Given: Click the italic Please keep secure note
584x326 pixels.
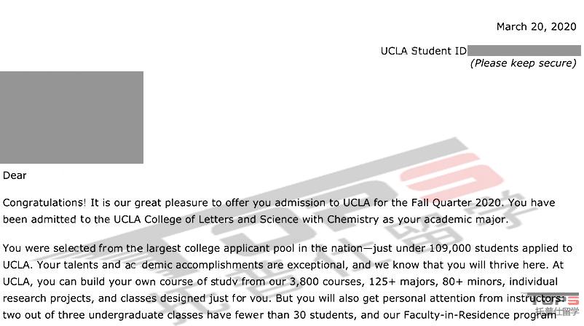Looking at the screenshot, I should coord(524,63).
